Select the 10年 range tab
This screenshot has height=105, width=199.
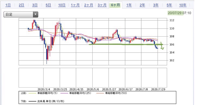pyautogui.click(x=183, y=5)
